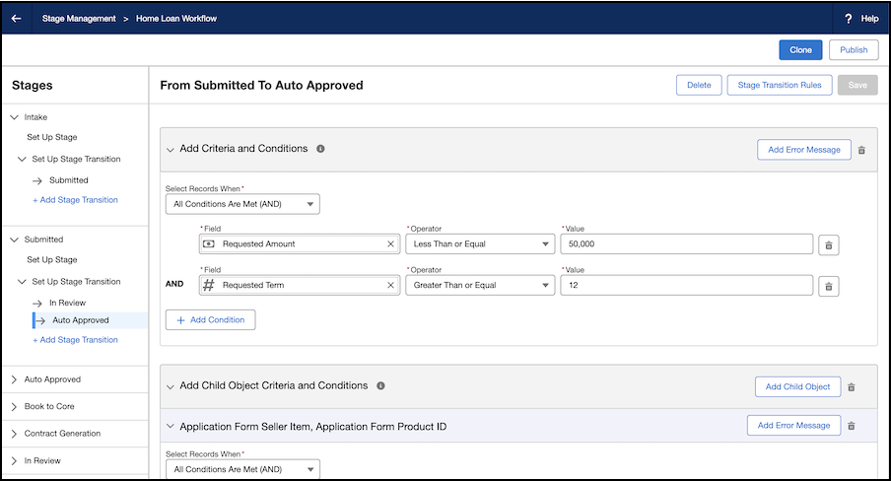Image resolution: width=891 pixels, height=481 pixels.
Task: Expand the Contract Generation stage
Action: (15, 434)
